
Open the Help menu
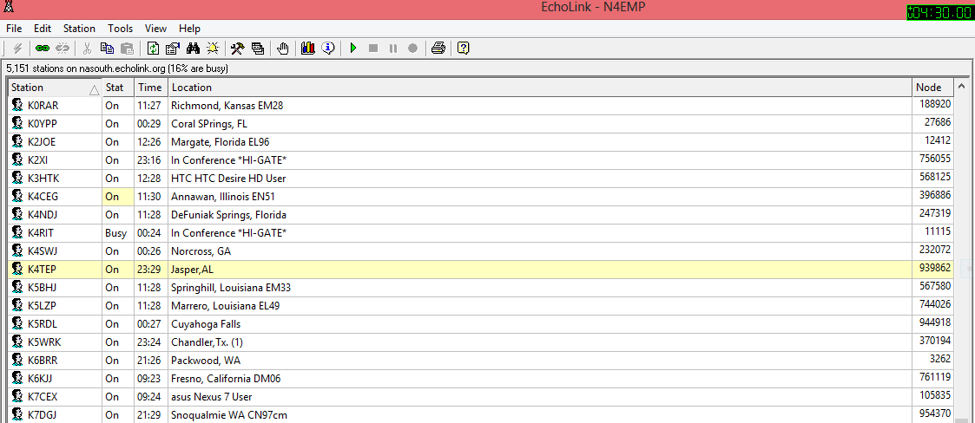pyautogui.click(x=189, y=29)
